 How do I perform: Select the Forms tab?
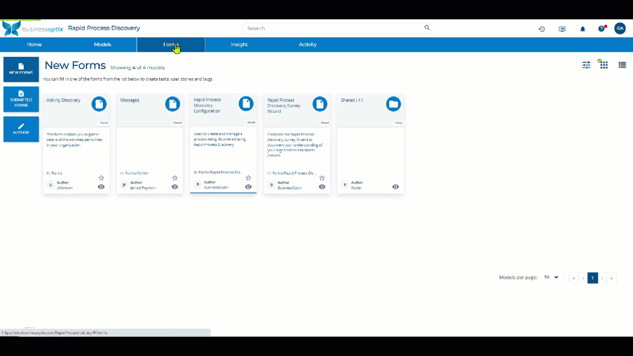click(171, 44)
